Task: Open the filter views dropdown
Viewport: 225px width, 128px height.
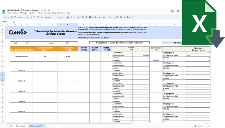Action: [128, 17]
